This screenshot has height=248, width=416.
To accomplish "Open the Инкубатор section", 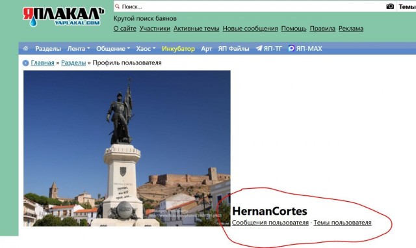I will 178,49.
